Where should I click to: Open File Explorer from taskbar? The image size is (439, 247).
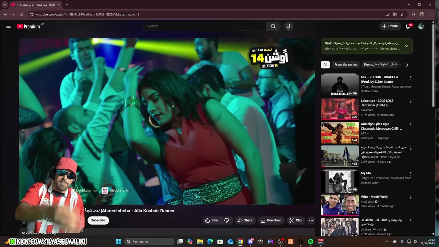[200, 242]
